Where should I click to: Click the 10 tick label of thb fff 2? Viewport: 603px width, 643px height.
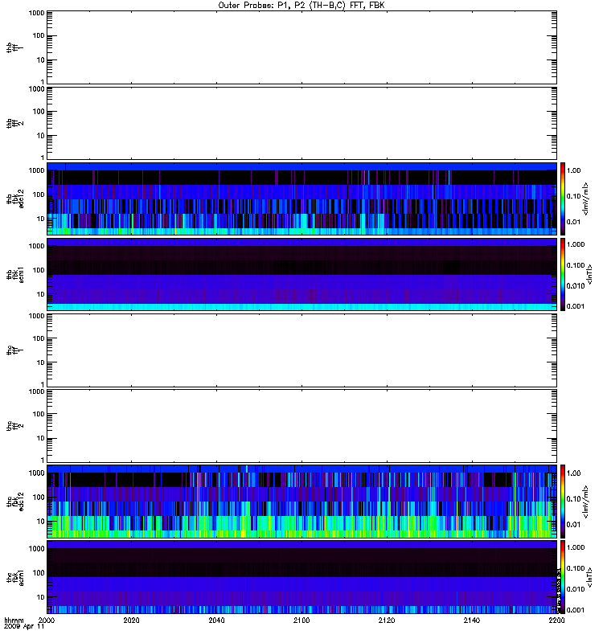coord(41,136)
